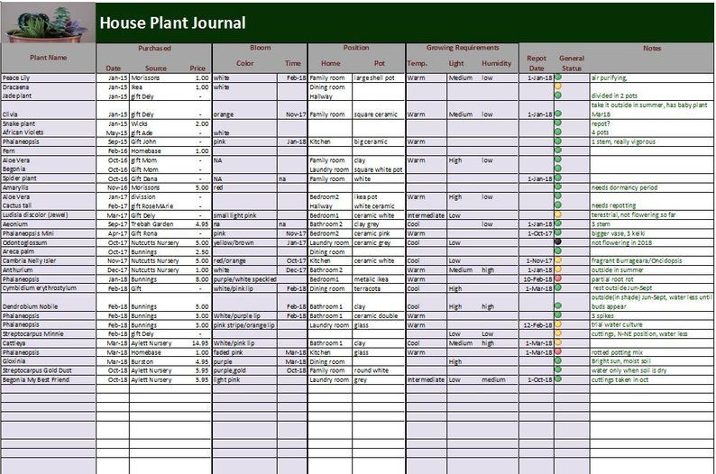Click the divided in 2 pots note

click(x=614, y=96)
